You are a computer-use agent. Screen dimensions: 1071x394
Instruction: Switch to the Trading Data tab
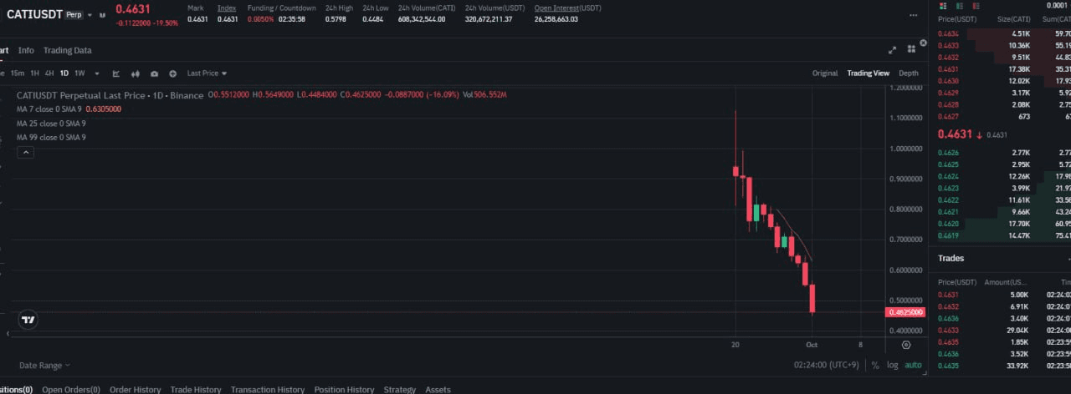pos(68,50)
